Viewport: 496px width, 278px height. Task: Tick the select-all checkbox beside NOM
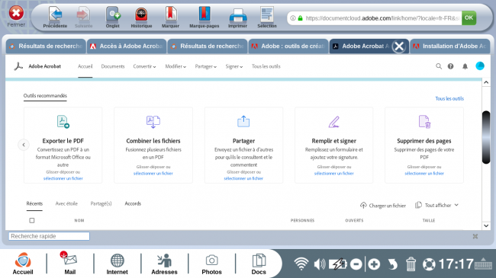(32, 221)
